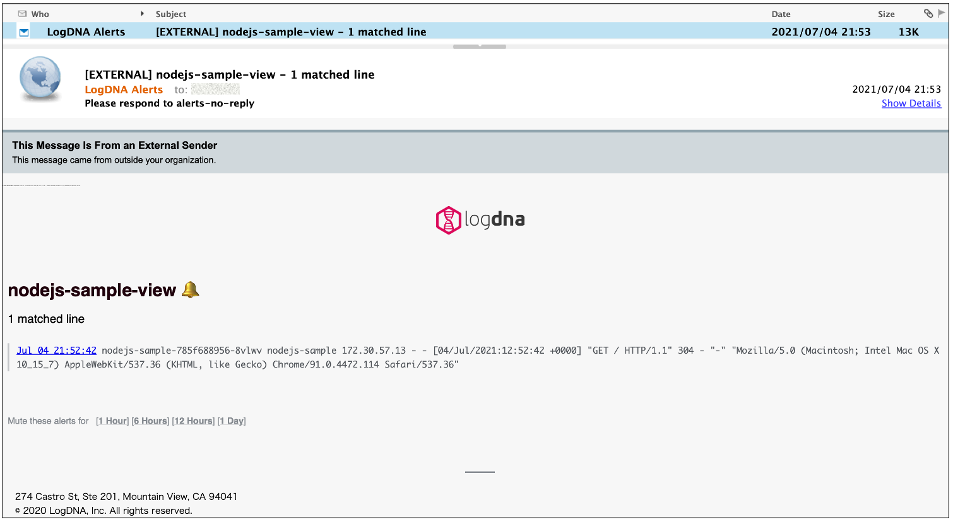Click the 2021/07/04 21:53 date in list row
The width and height of the screenshot is (953, 522).
click(x=821, y=32)
